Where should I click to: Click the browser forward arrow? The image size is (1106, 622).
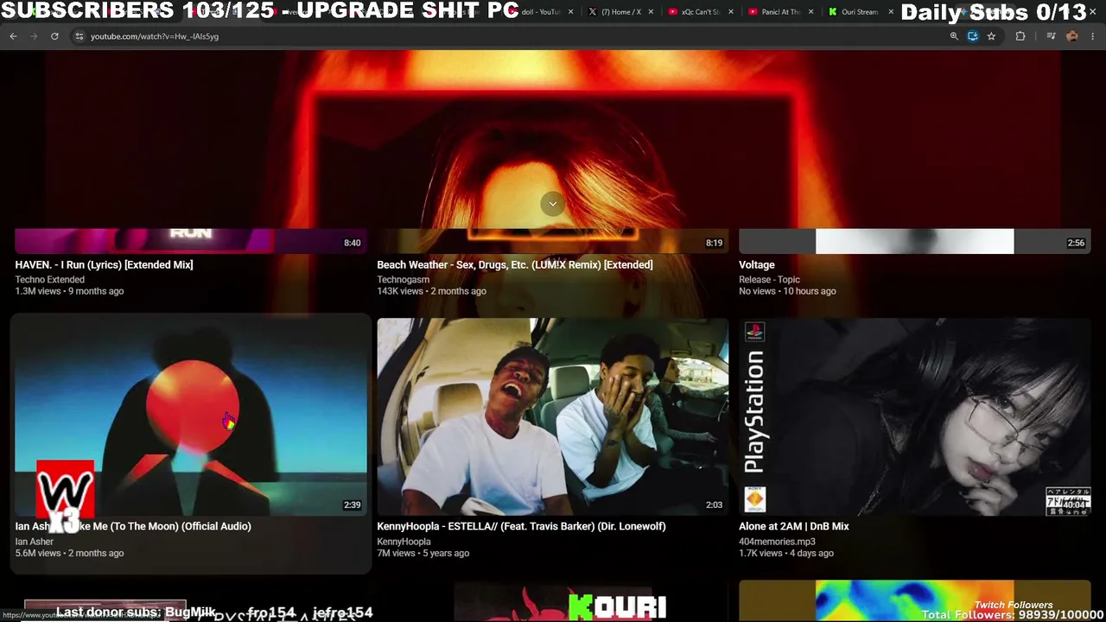click(34, 36)
